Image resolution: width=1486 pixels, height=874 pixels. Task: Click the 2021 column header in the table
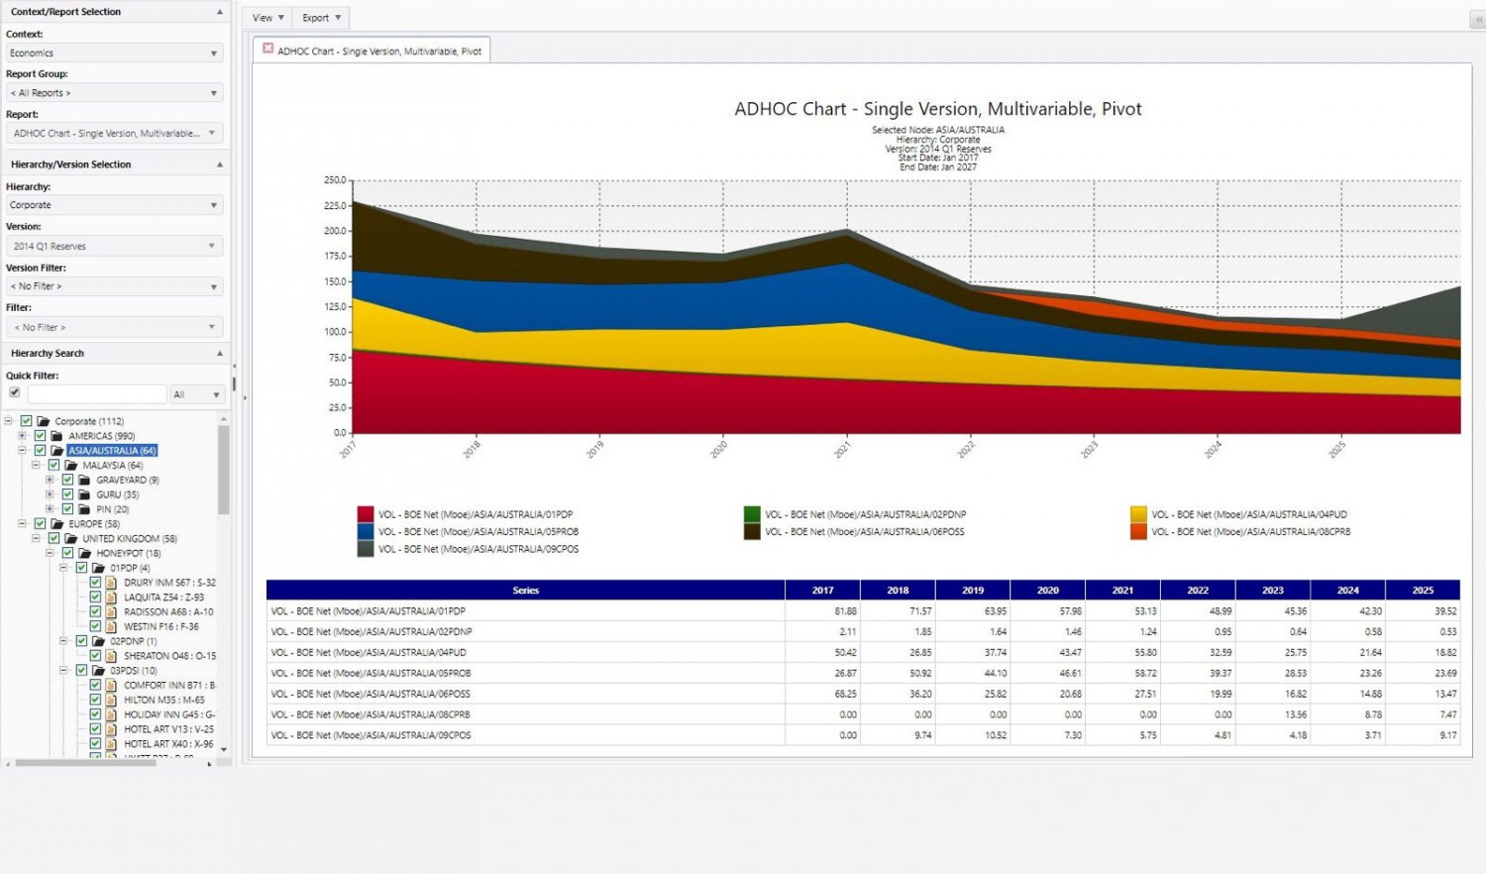coord(1122,591)
